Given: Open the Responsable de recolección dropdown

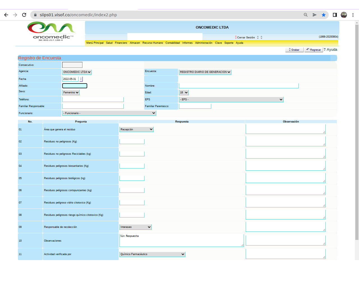Looking at the screenshot, I should pyautogui.click(x=135, y=227).
